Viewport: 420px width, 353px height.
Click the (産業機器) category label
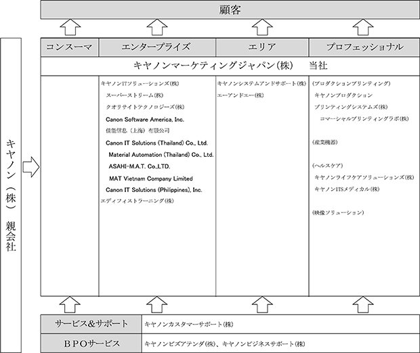324,142
